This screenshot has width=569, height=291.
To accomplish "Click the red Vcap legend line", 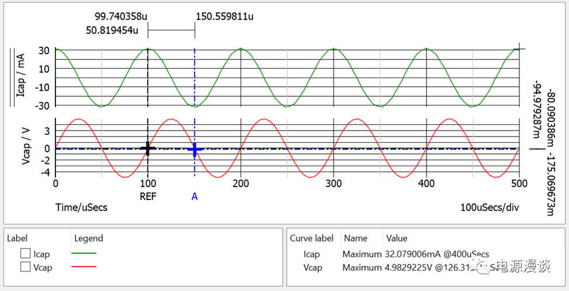I will coord(85,267).
